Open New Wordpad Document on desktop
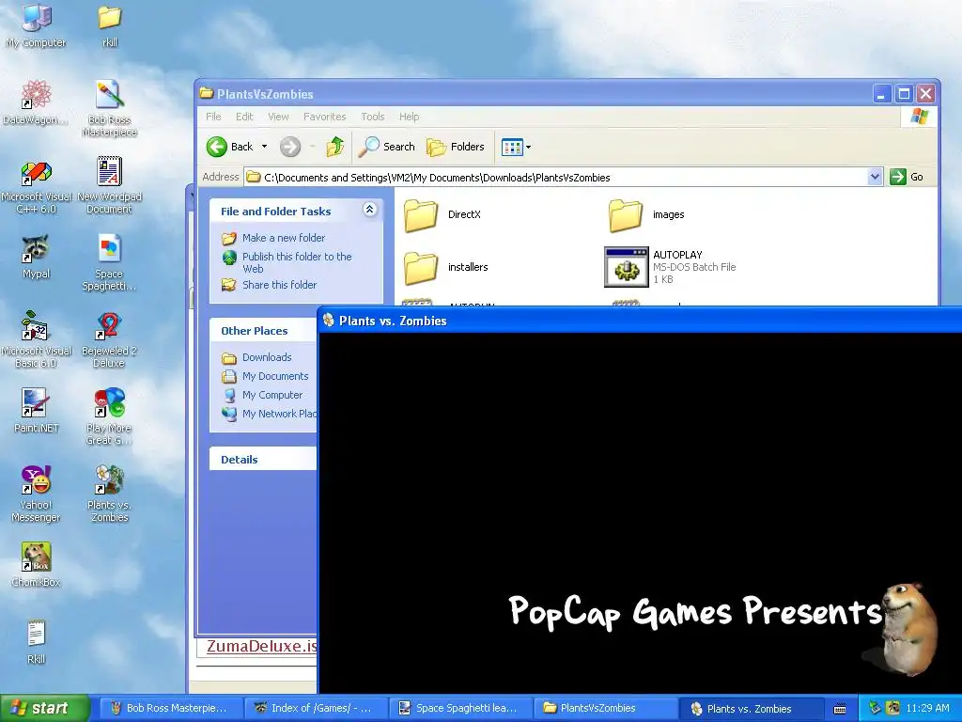The image size is (962, 722). pos(110,185)
